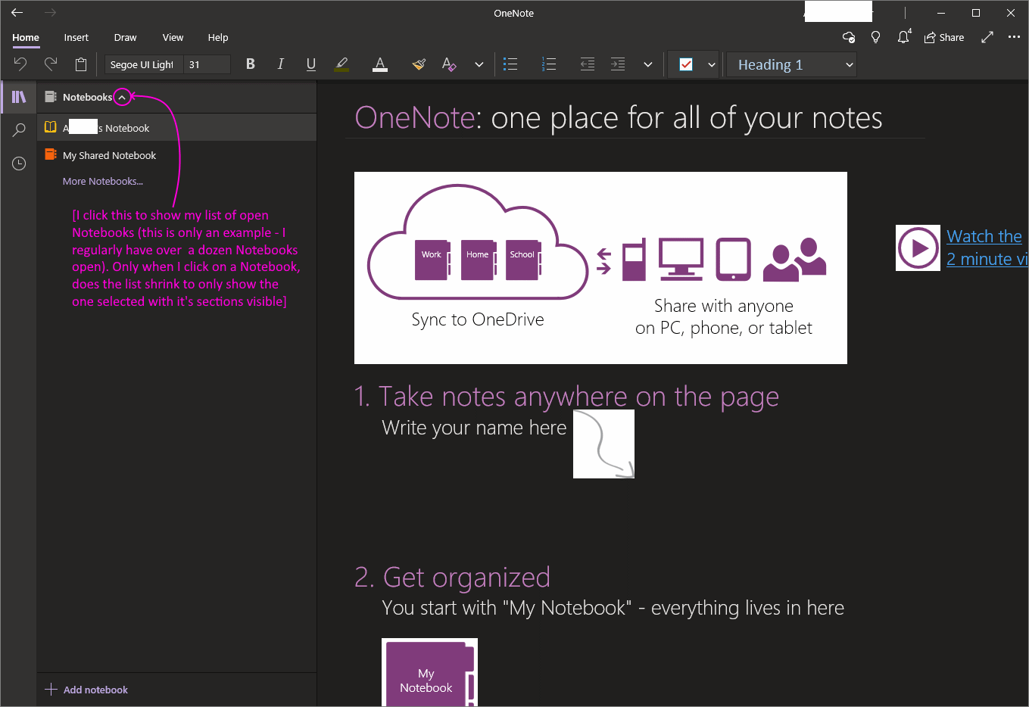Open the tags dropdown arrow

[712, 64]
